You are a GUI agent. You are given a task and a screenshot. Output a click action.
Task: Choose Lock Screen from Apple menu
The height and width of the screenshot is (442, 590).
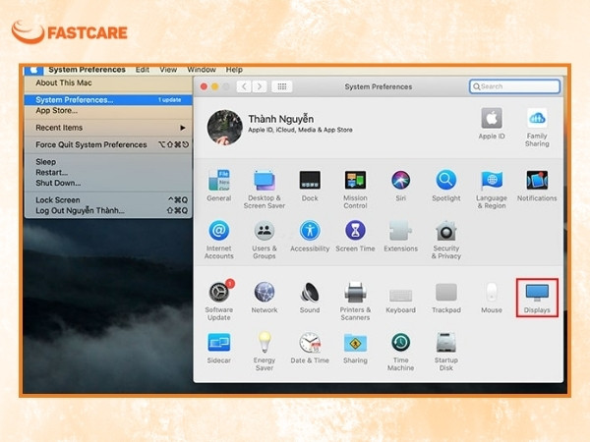(x=108, y=200)
